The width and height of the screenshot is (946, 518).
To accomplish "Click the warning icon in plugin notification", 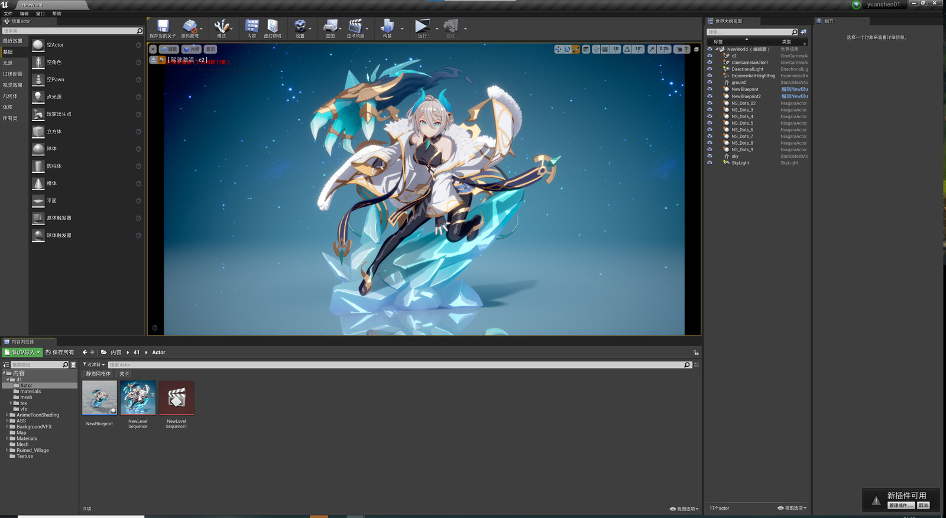I will (876, 501).
